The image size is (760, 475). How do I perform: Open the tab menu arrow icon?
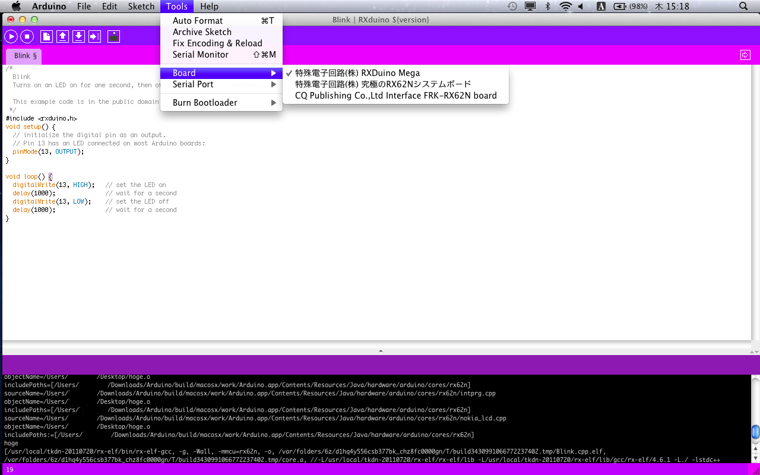(x=745, y=55)
